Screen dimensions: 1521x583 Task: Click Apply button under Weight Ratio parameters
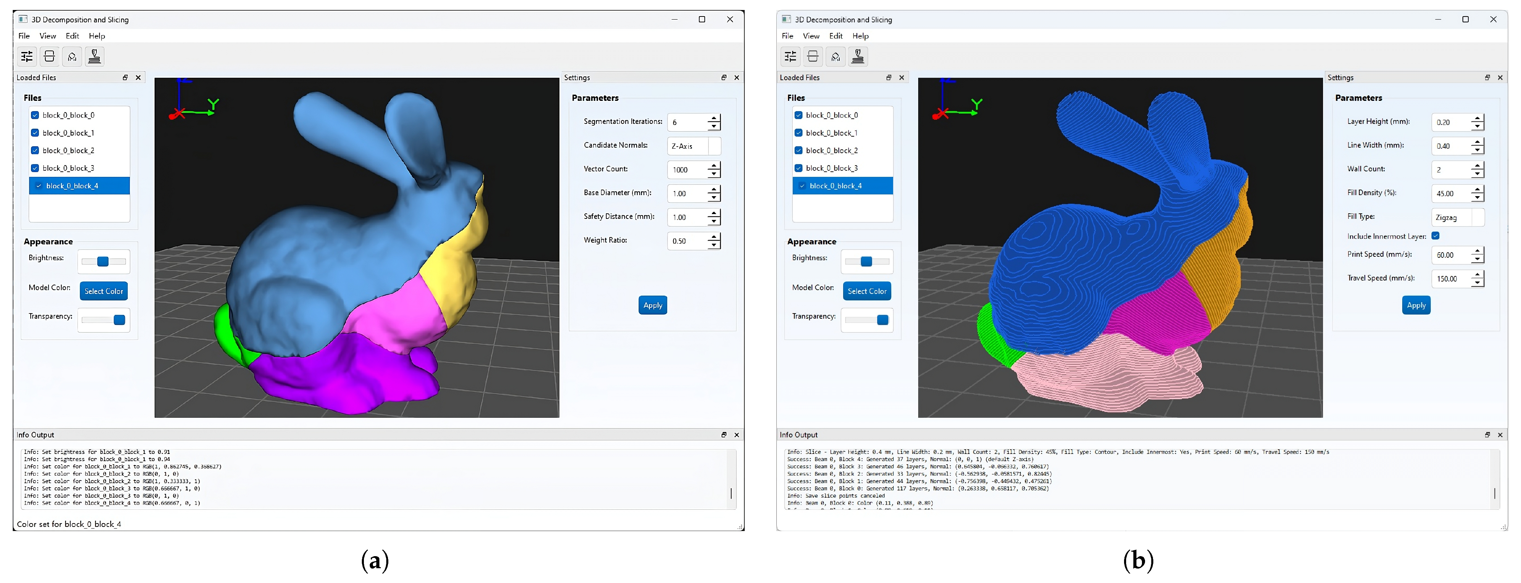point(652,305)
